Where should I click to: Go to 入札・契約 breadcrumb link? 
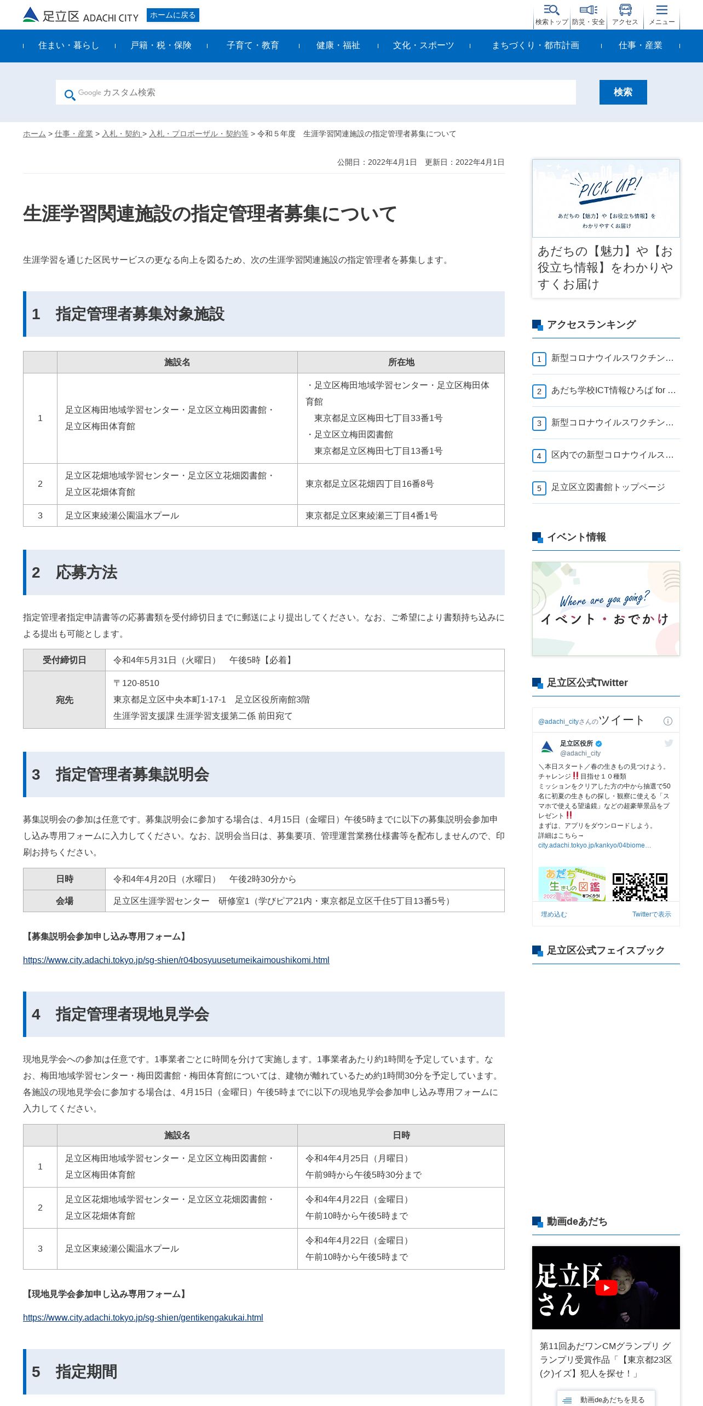pos(121,134)
